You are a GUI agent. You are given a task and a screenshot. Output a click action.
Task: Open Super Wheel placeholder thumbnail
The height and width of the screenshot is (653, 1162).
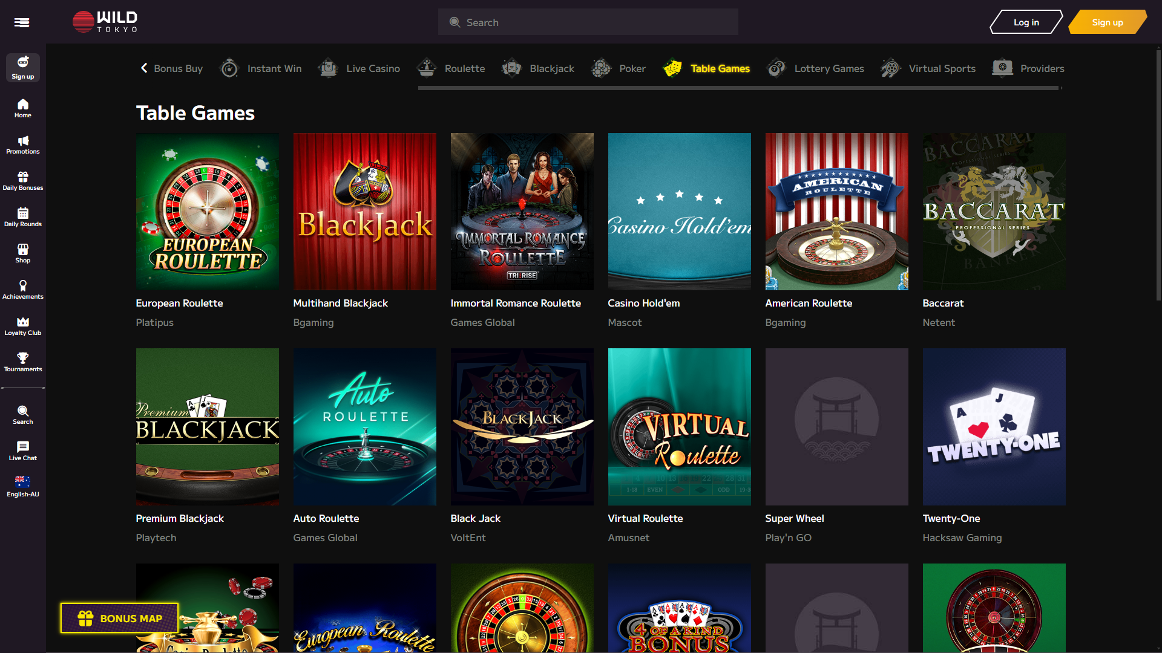point(837,427)
